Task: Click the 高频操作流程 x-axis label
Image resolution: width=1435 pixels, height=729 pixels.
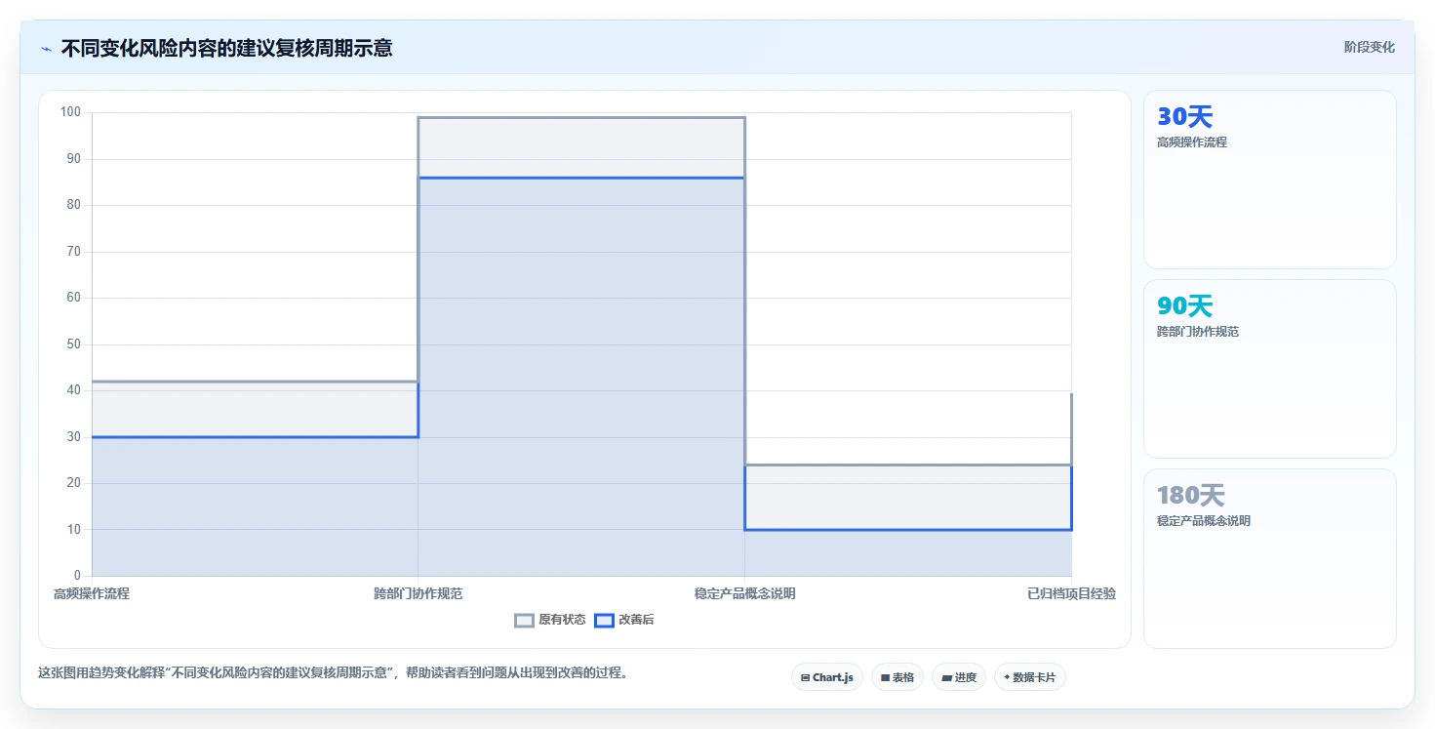Action: click(92, 593)
